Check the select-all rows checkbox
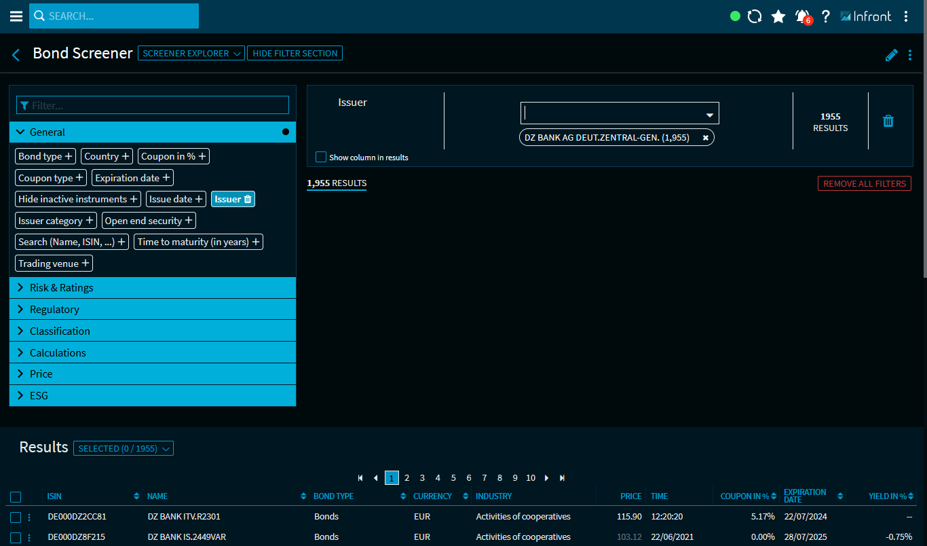Screen dimensions: 927x546 click(16, 496)
